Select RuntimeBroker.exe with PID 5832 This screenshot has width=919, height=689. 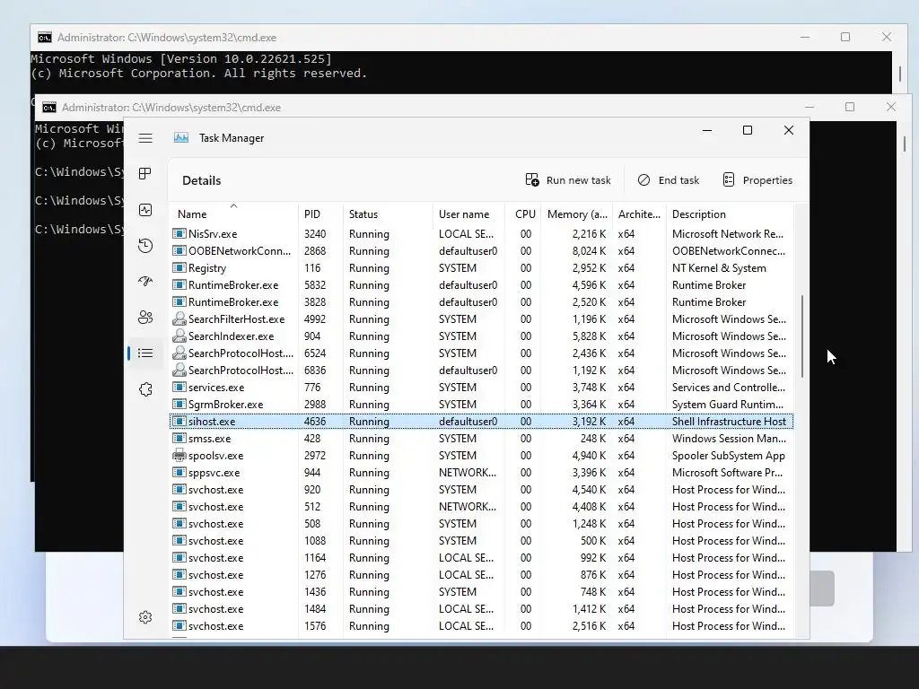[x=481, y=284]
